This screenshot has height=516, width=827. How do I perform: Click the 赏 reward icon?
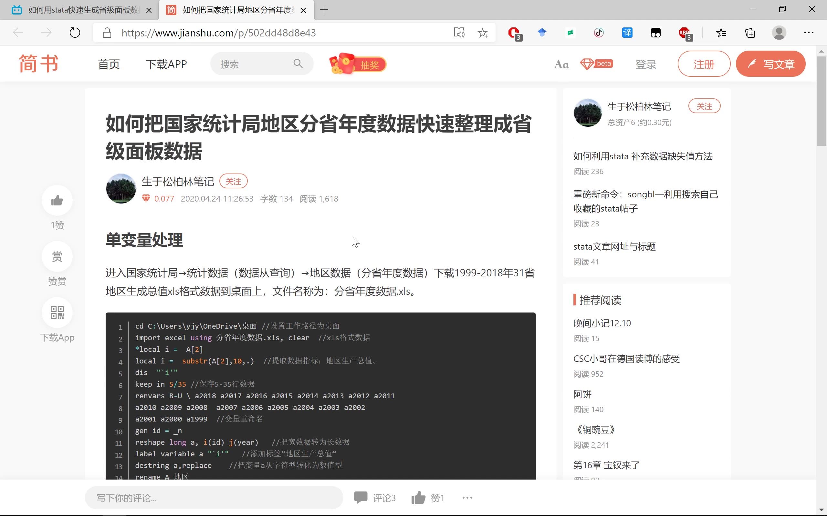57,257
